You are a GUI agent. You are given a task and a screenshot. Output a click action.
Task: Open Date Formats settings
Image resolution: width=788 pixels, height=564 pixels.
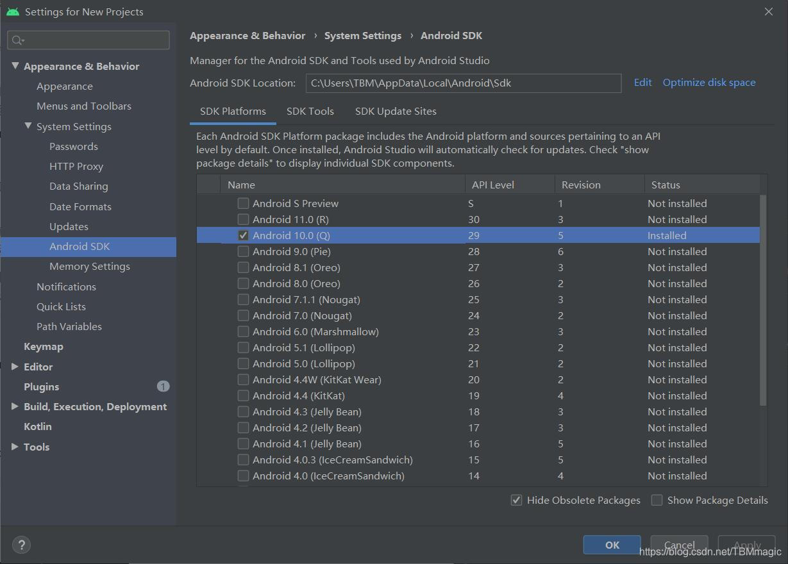click(x=80, y=206)
